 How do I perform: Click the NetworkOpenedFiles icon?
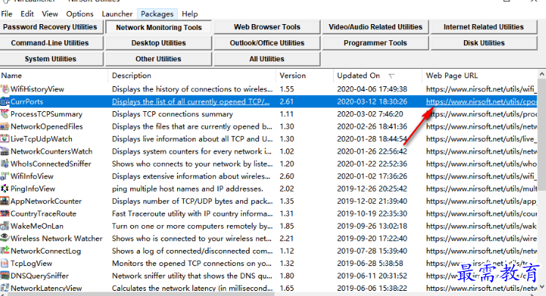coord(4,126)
